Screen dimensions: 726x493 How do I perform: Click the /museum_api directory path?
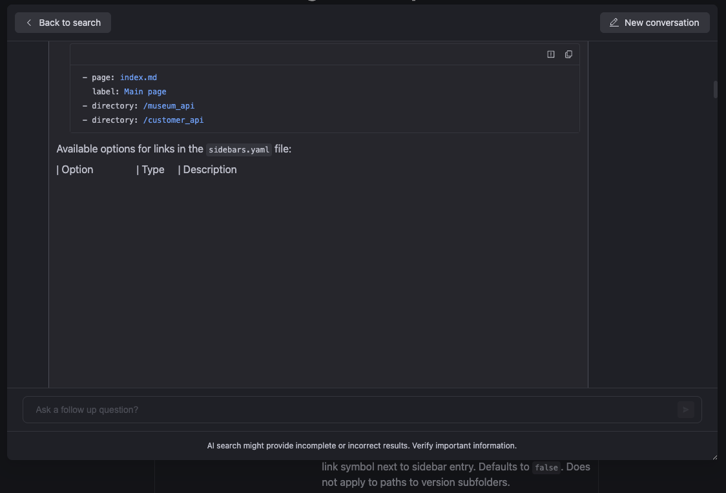point(169,106)
